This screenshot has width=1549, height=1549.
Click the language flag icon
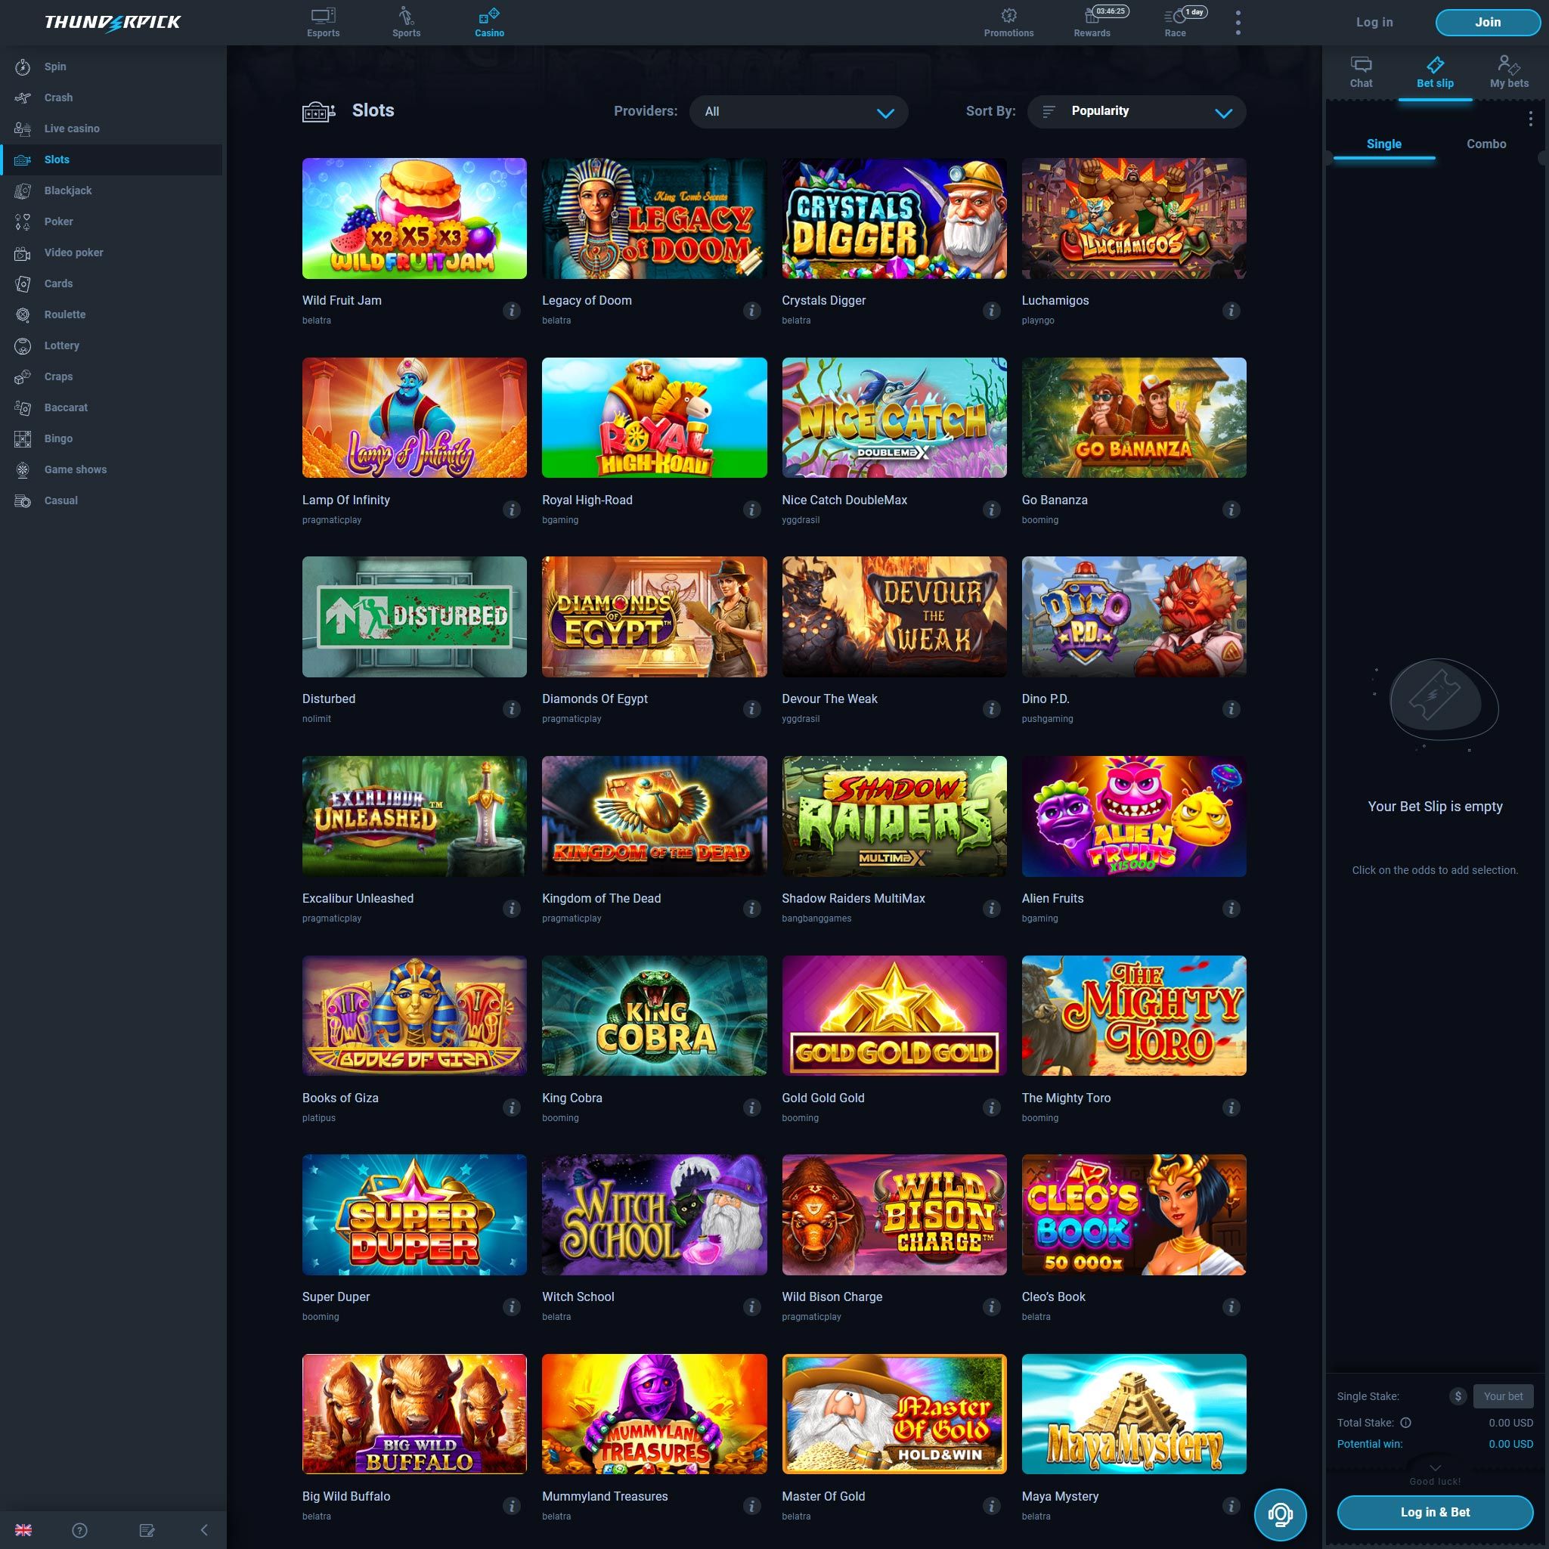(23, 1530)
